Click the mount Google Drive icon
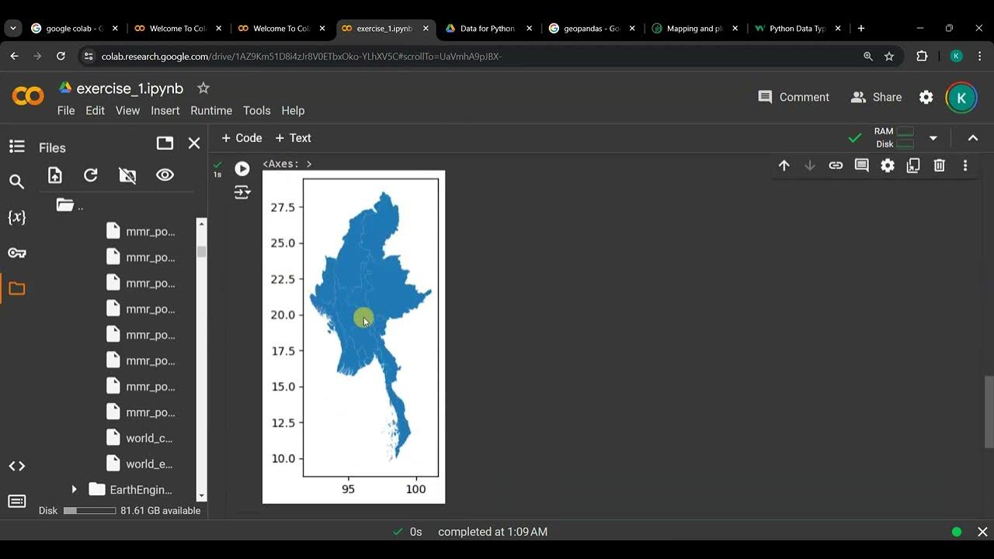Image resolution: width=994 pixels, height=559 pixels. click(x=127, y=175)
